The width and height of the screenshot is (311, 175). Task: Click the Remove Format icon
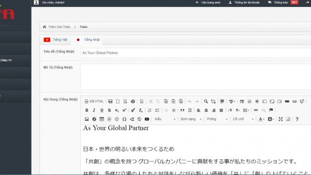[141, 110]
